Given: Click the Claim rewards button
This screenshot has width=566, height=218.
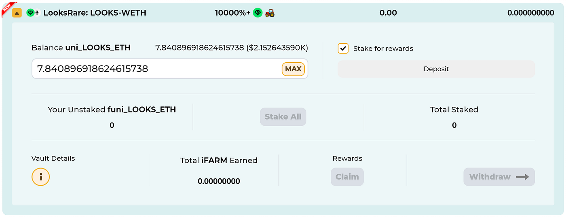Looking at the screenshot, I should click(347, 177).
